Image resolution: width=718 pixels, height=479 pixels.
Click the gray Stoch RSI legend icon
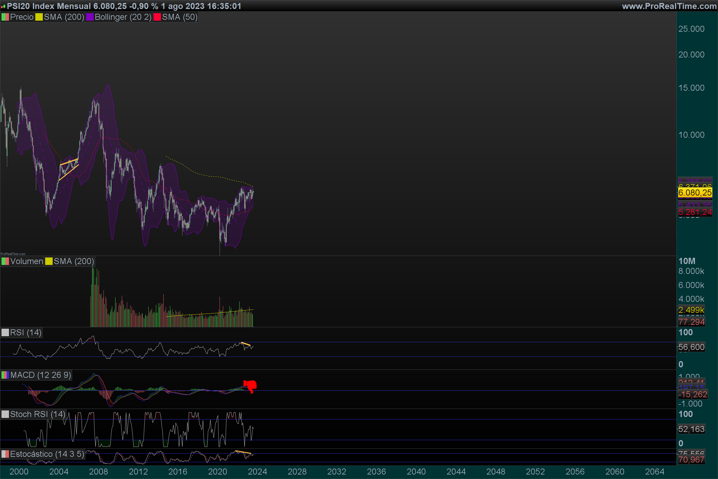5,415
